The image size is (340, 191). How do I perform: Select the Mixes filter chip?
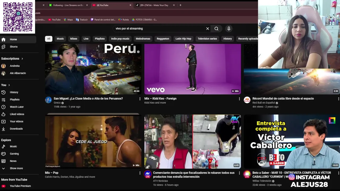(x=74, y=39)
